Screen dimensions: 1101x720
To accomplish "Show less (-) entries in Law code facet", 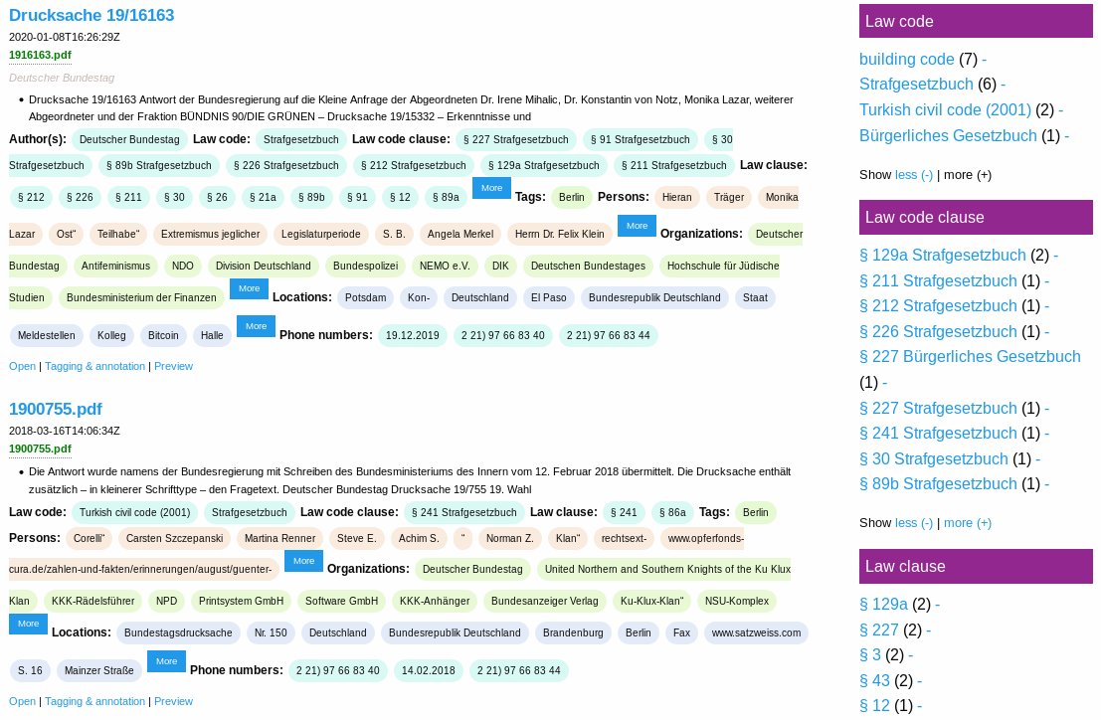I will pyautogui.click(x=913, y=175).
